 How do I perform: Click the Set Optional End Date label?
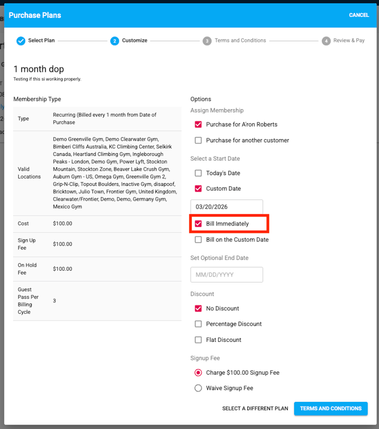tap(219, 258)
